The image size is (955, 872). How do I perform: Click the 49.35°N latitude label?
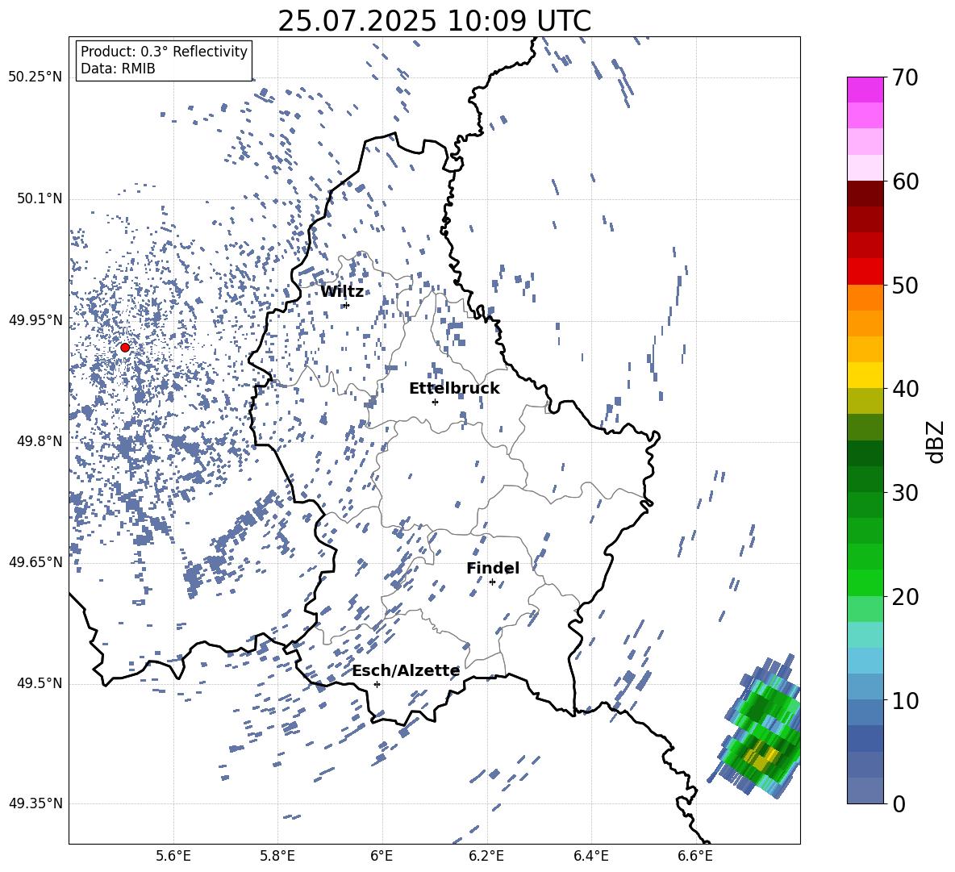(35, 803)
